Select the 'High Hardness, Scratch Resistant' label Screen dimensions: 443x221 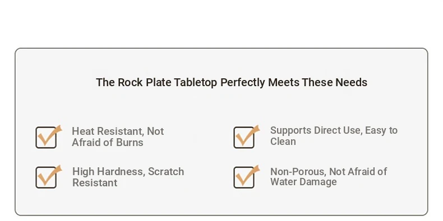pos(128,177)
